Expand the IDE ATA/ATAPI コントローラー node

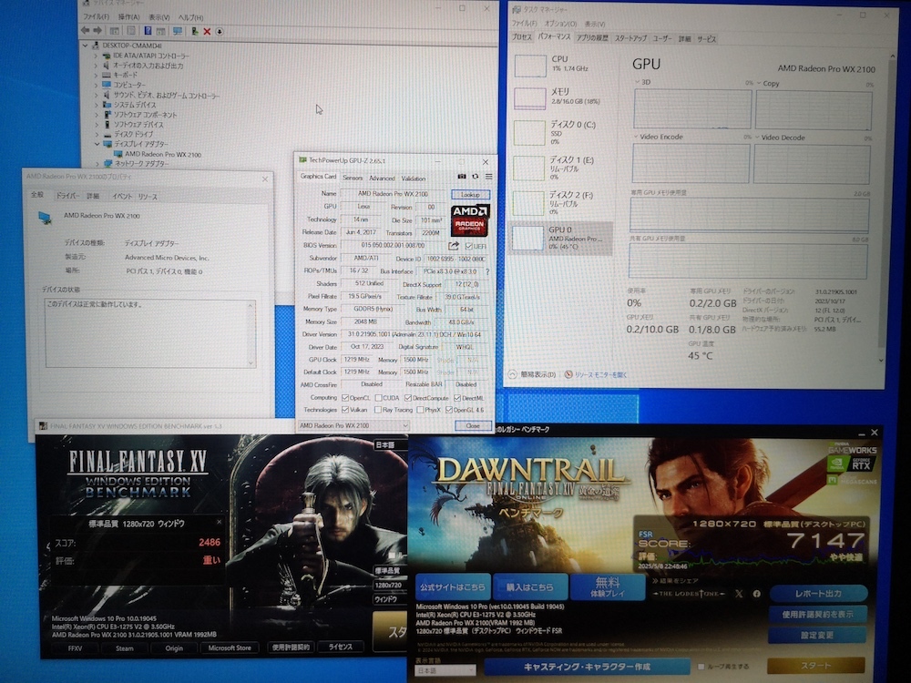[96, 56]
